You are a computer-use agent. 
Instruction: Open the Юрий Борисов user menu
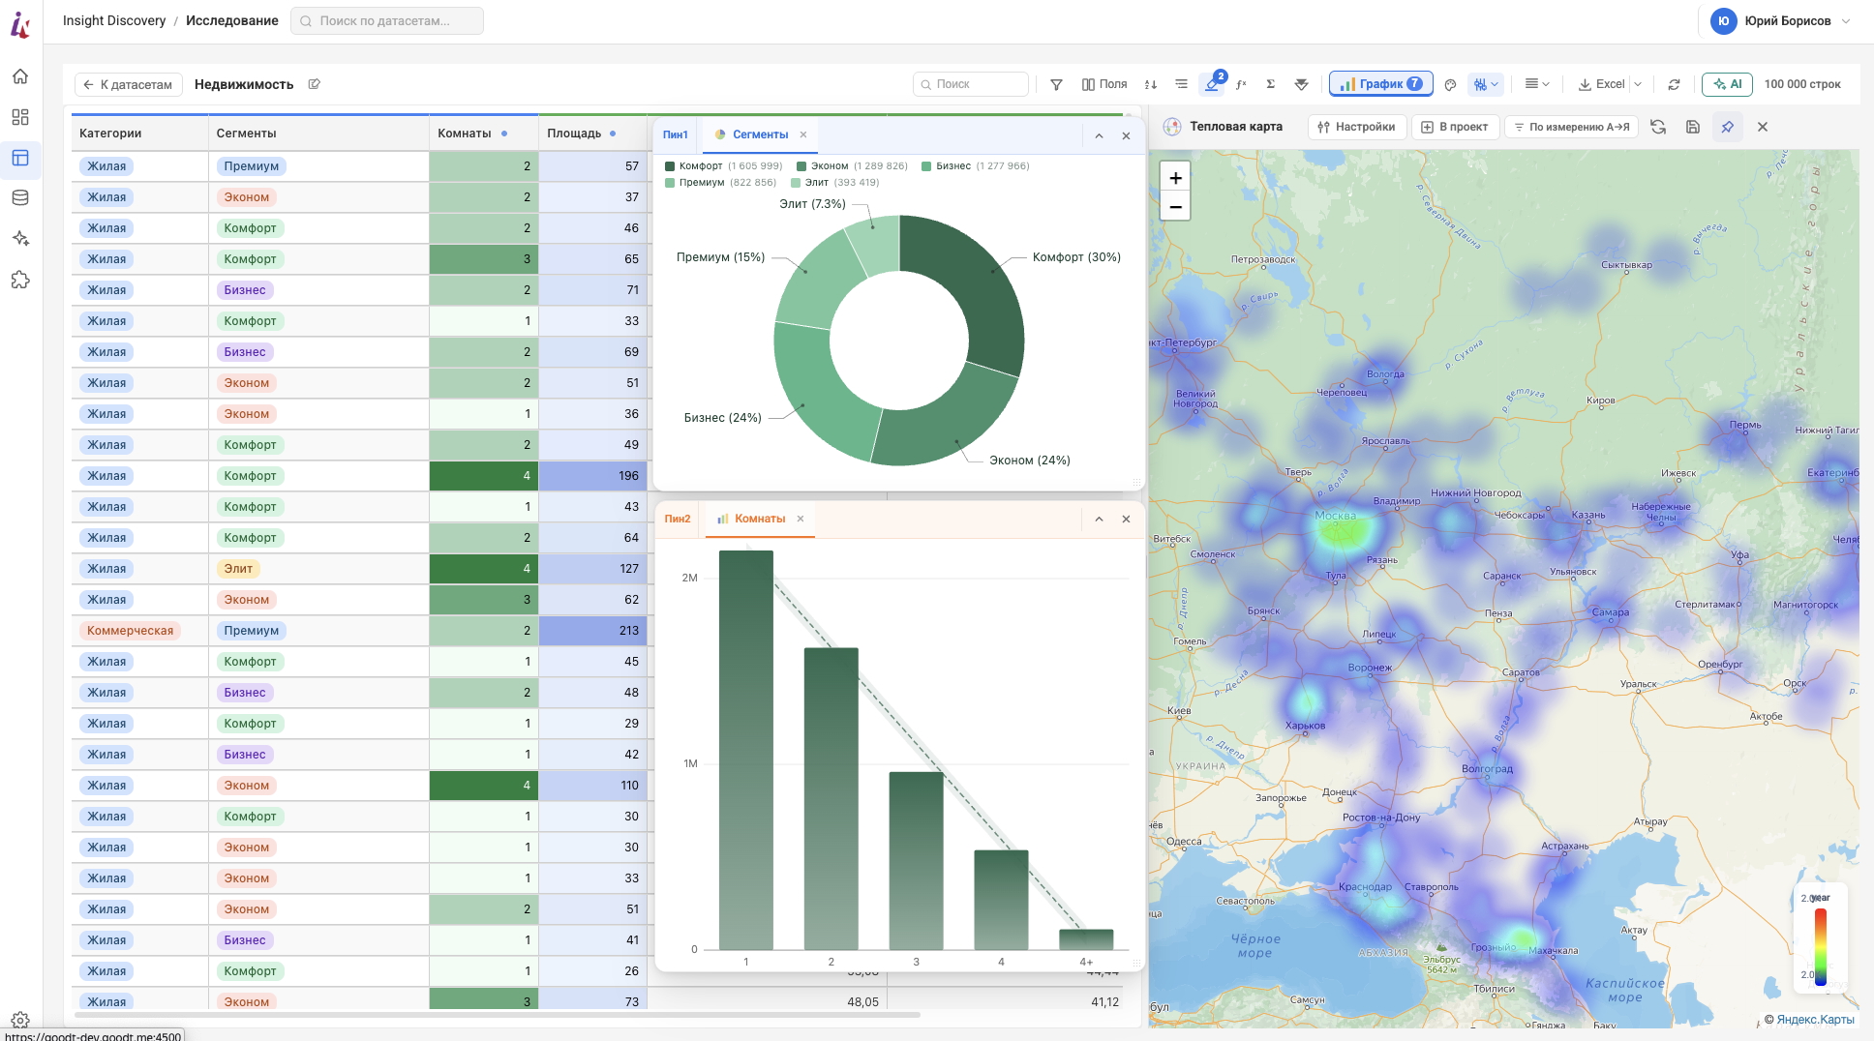(x=1781, y=21)
